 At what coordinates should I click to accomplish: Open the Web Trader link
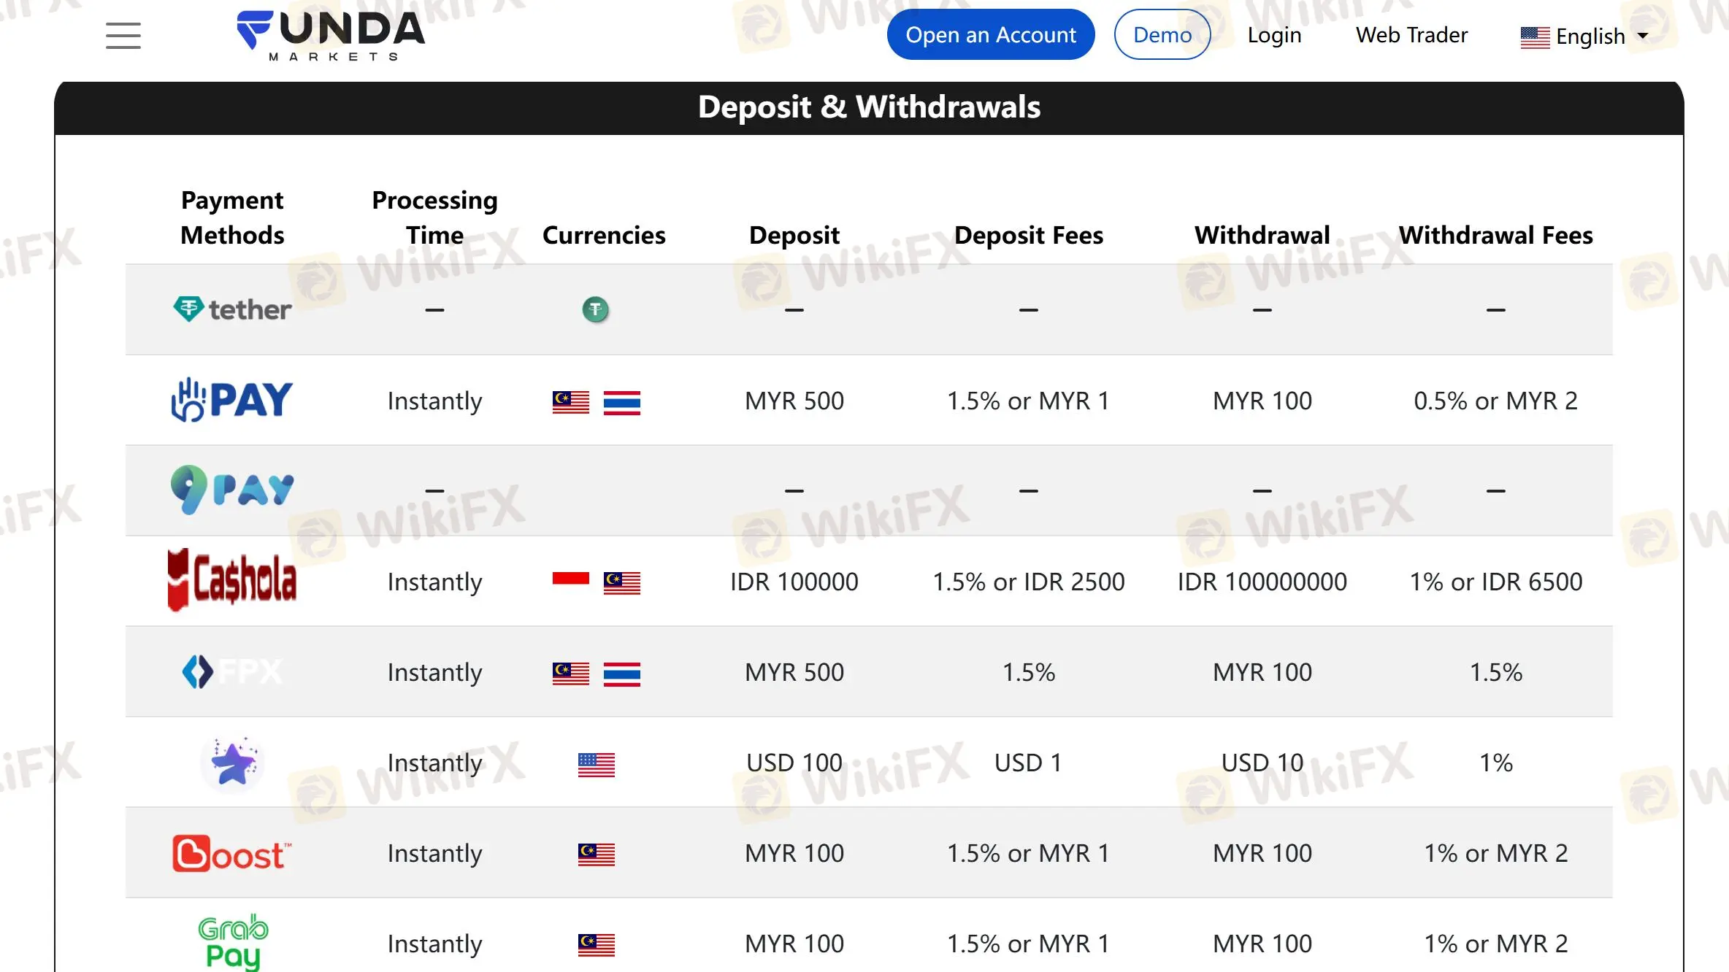pos(1411,35)
